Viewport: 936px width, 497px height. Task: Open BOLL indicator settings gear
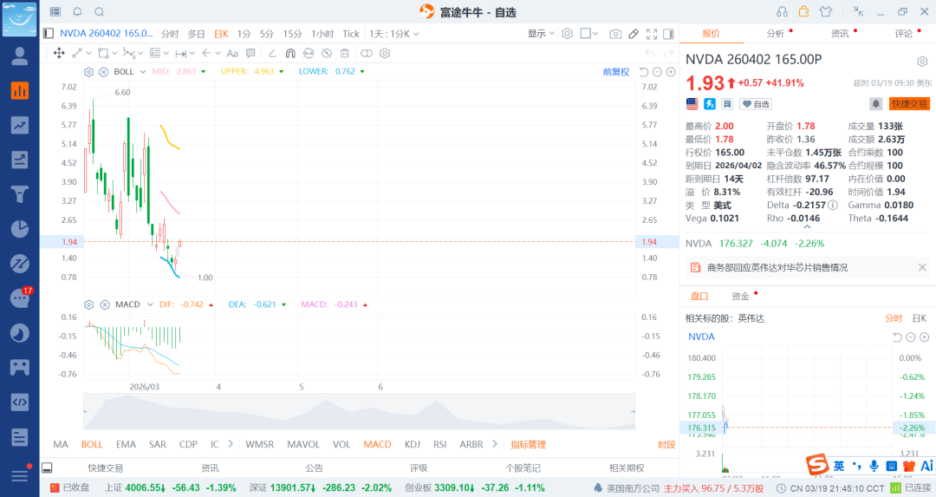89,72
